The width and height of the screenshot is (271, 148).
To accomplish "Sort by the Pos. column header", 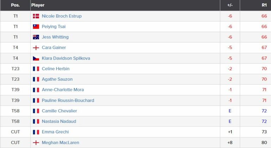I will (x=15, y=5).
